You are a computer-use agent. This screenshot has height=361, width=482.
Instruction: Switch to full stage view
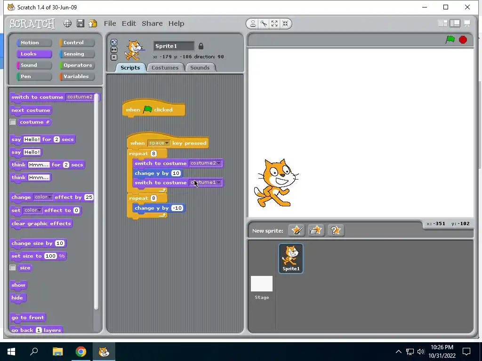455,24
